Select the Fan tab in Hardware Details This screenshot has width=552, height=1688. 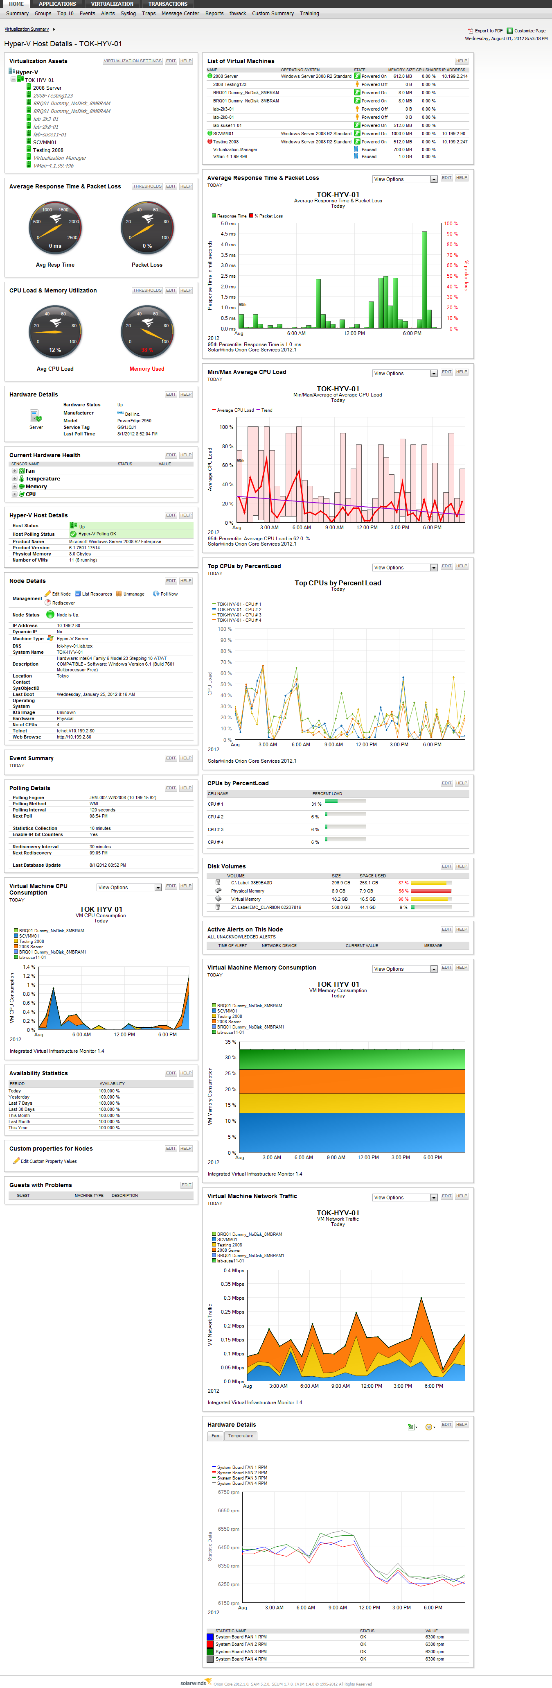(x=215, y=1436)
